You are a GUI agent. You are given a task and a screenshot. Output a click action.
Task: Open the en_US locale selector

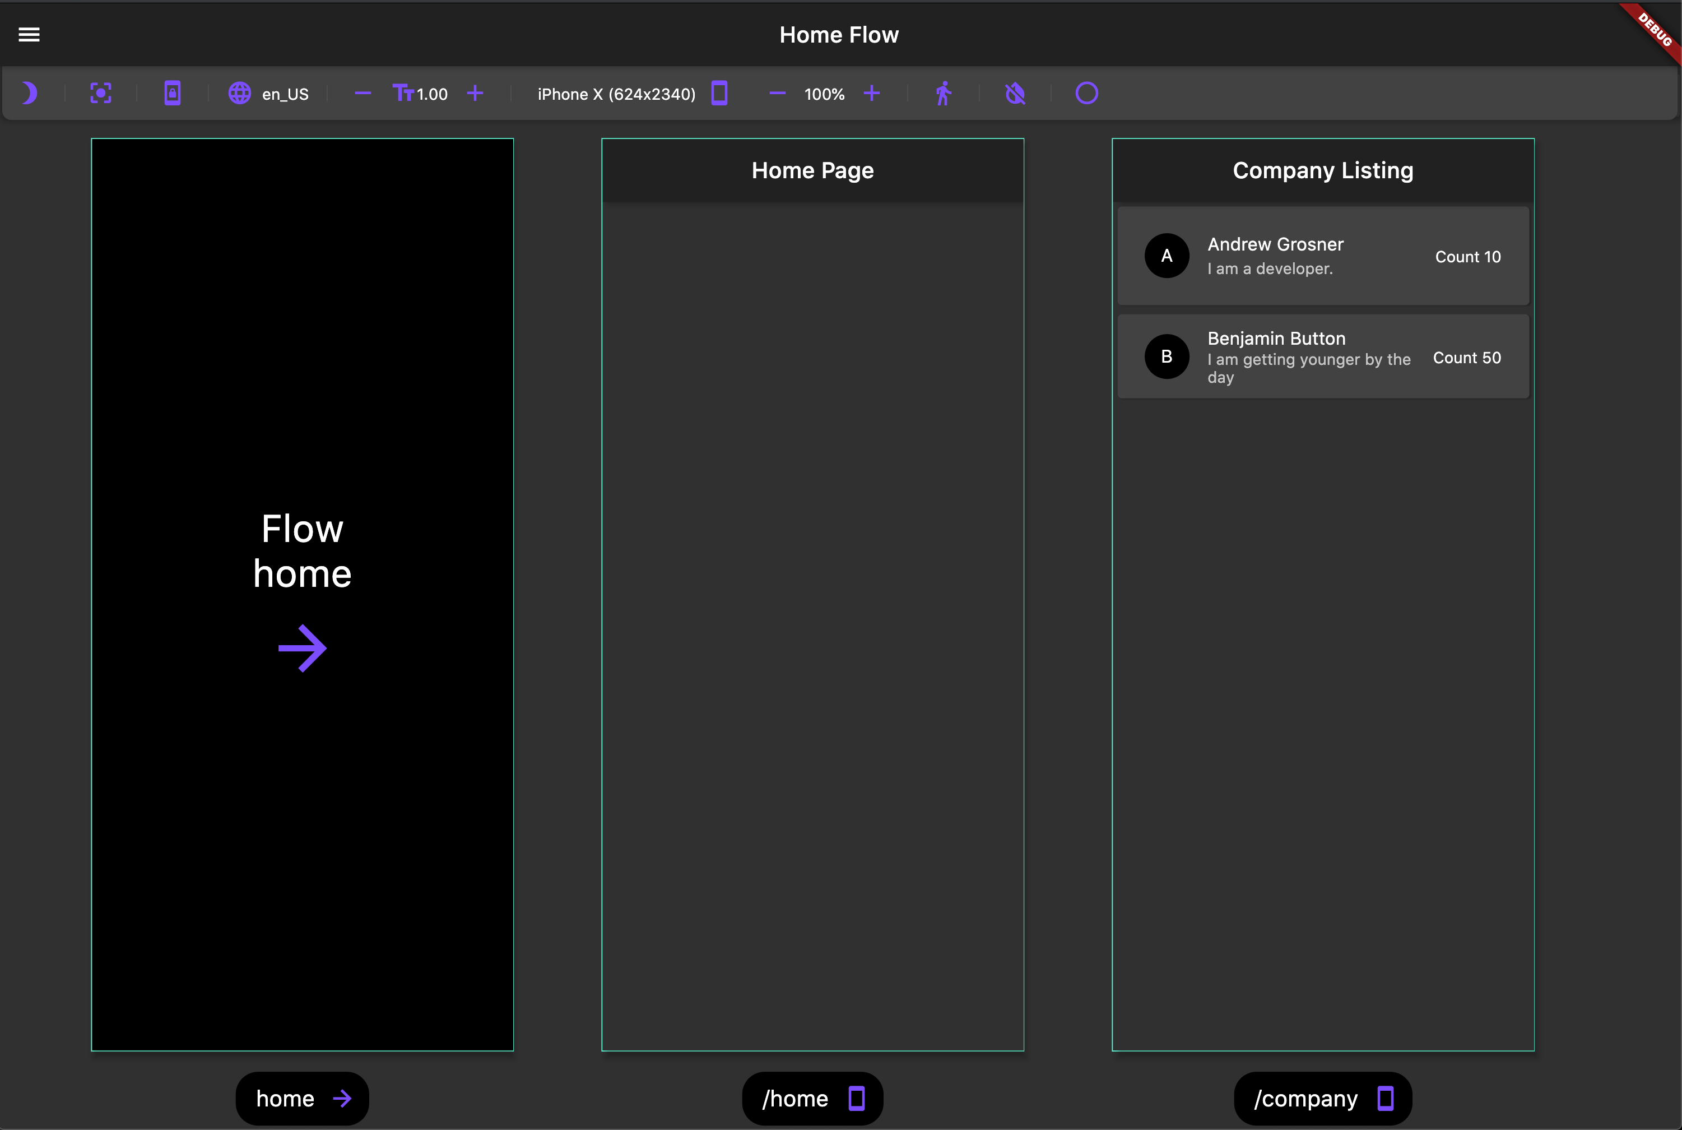click(269, 94)
